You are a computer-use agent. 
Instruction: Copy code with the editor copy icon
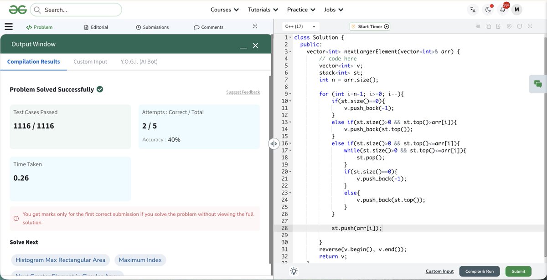488,26
